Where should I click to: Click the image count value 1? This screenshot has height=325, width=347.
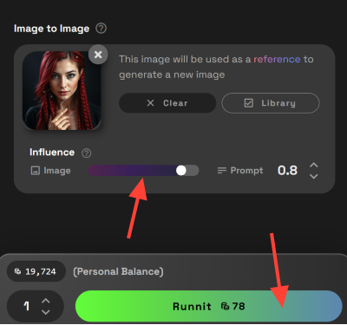tap(26, 306)
